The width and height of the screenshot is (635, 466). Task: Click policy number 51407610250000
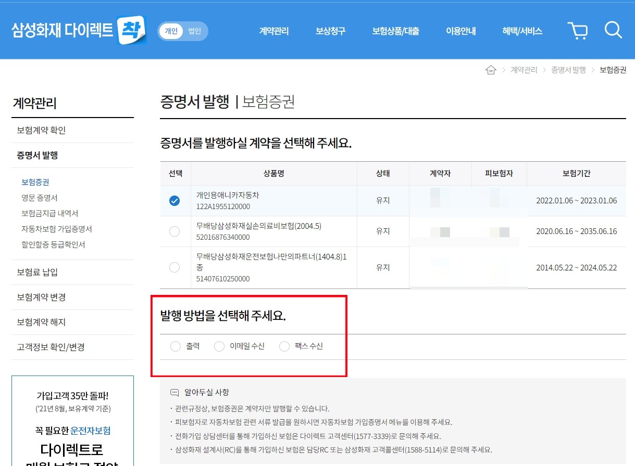[x=223, y=279]
